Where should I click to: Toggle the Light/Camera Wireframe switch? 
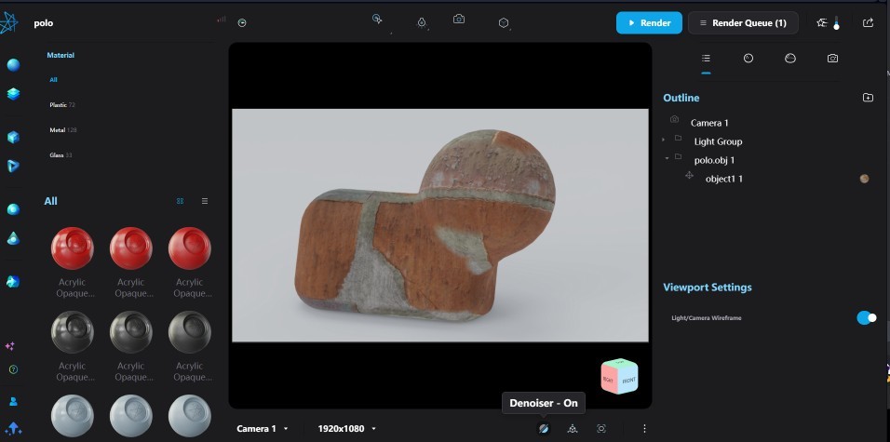pyautogui.click(x=866, y=318)
